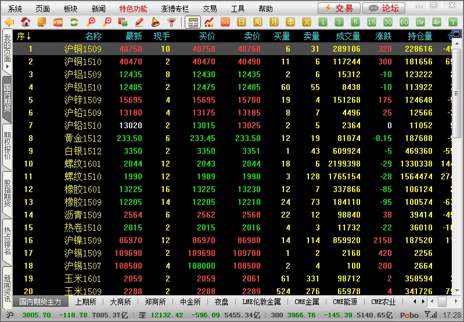Enable the 60-minute period button
The image size is (464, 322).
(x=404, y=22)
